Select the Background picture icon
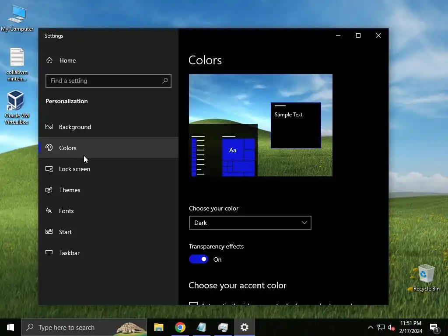 (49, 126)
